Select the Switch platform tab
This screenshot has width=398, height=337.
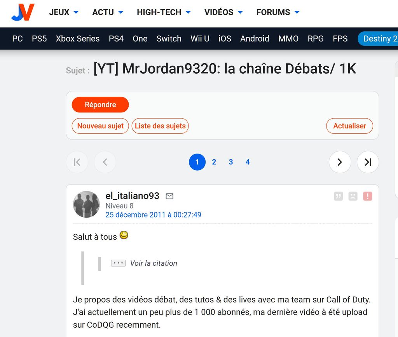pyautogui.click(x=169, y=38)
